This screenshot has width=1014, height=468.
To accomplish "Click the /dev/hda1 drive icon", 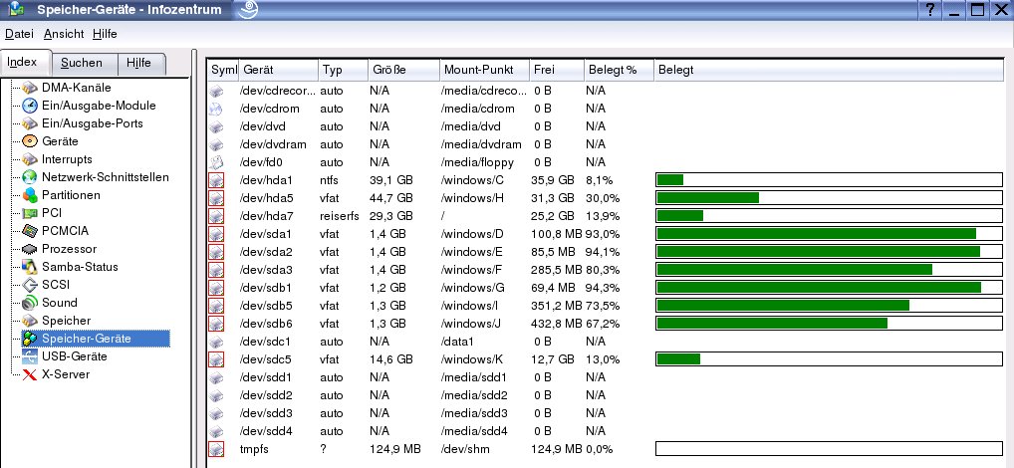I will tap(216, 180).
